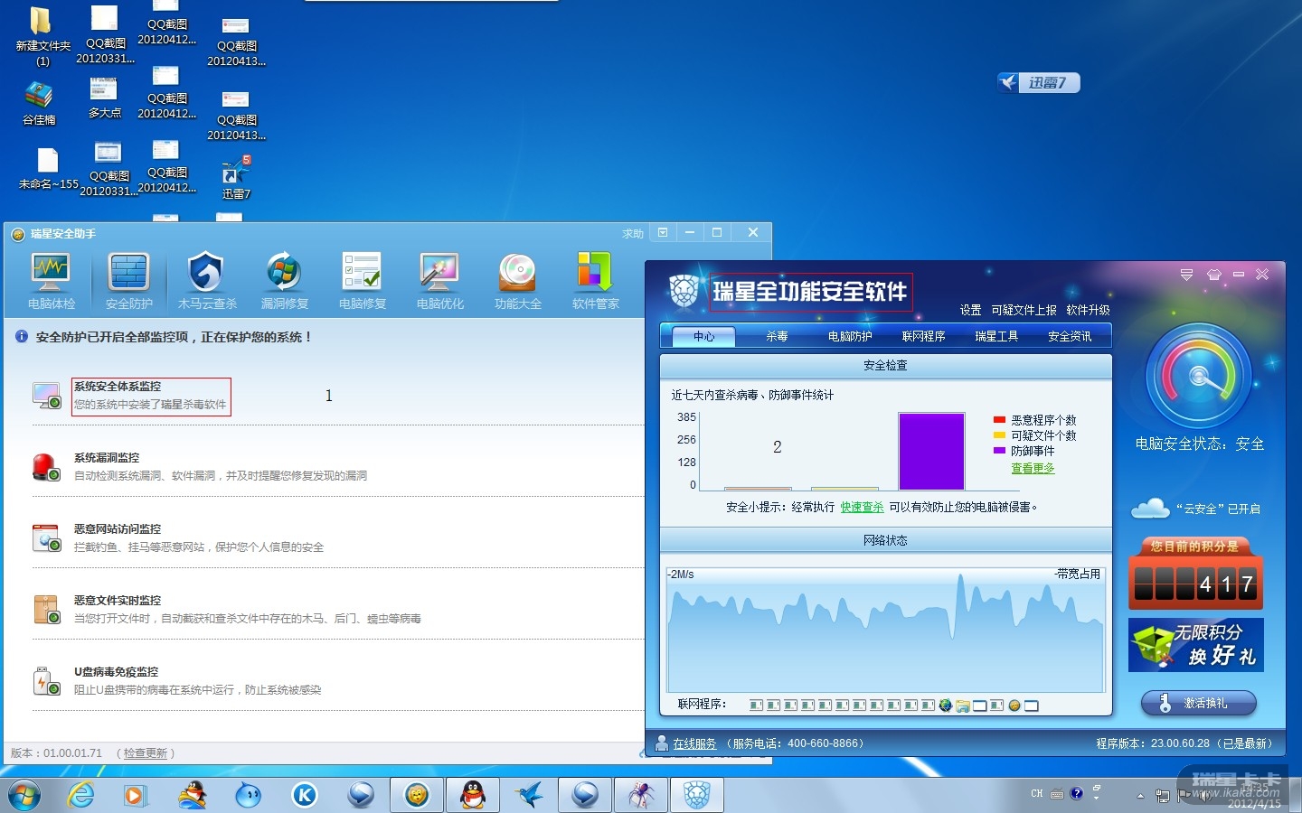Click the purple bar in the statistics chart
Screen dimensions: 1302x813
931,452
